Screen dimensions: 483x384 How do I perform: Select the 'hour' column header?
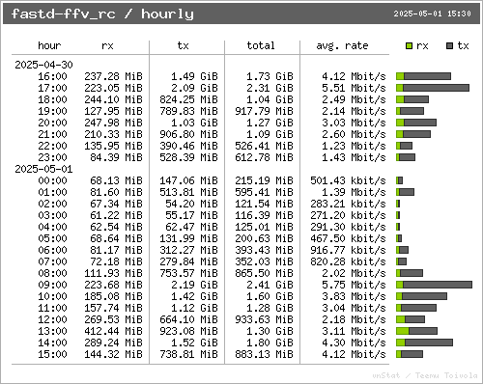(49, 45)
